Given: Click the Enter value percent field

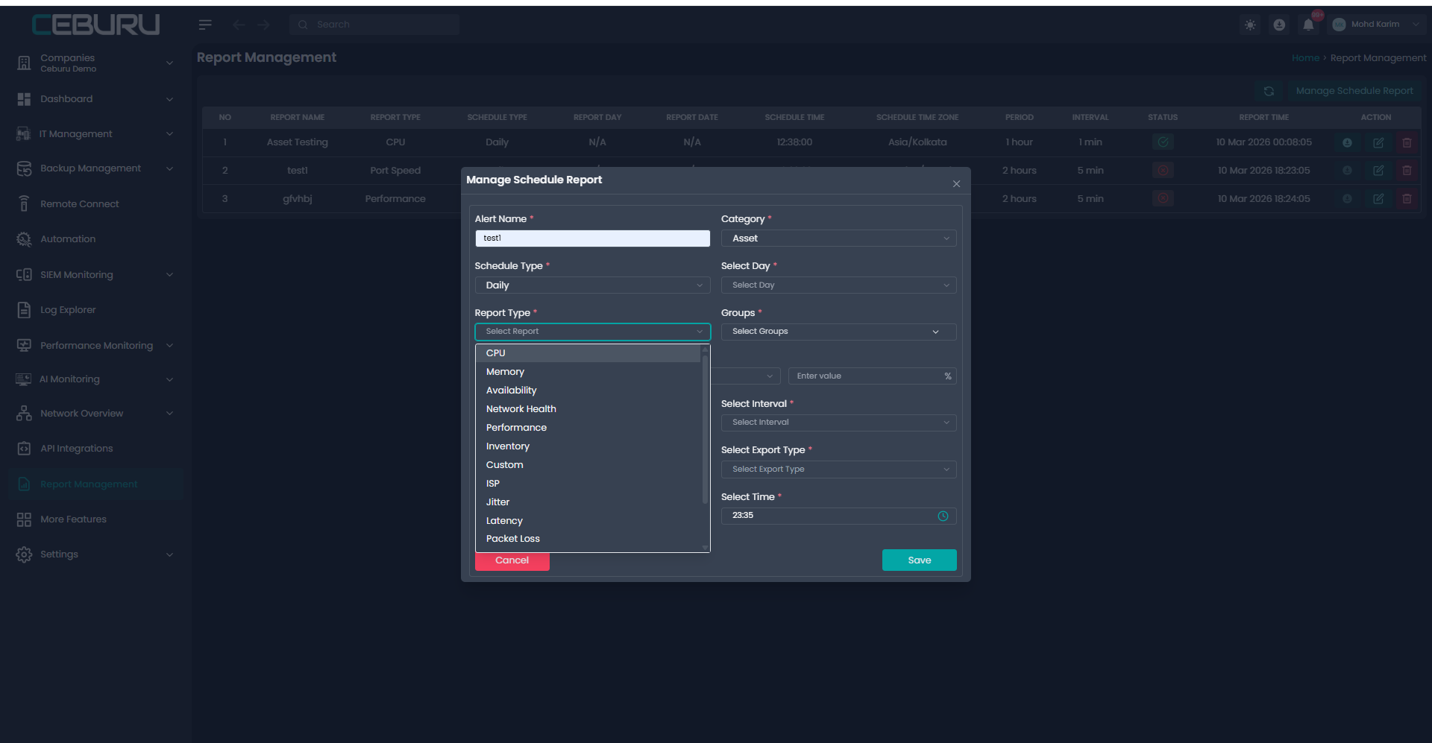Looking at the screenshot, I should [x=872, y=376].
